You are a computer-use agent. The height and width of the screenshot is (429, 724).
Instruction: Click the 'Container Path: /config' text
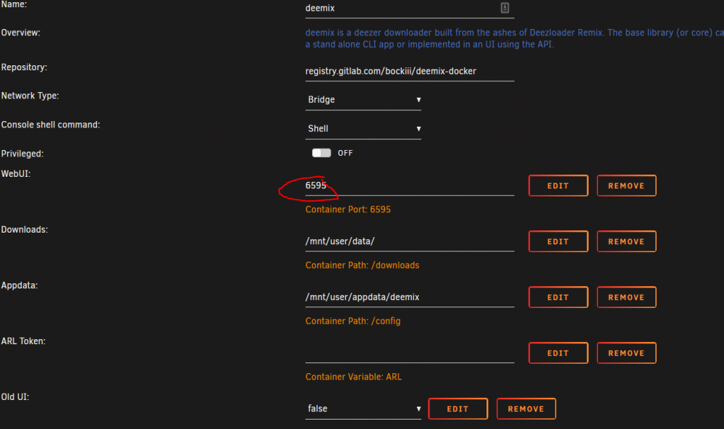353,321
